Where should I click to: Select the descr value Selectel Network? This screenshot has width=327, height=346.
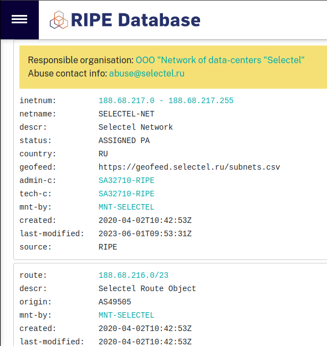click(x=136, y=128)
